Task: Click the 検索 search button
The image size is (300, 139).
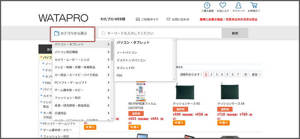Action: [235, 33]
